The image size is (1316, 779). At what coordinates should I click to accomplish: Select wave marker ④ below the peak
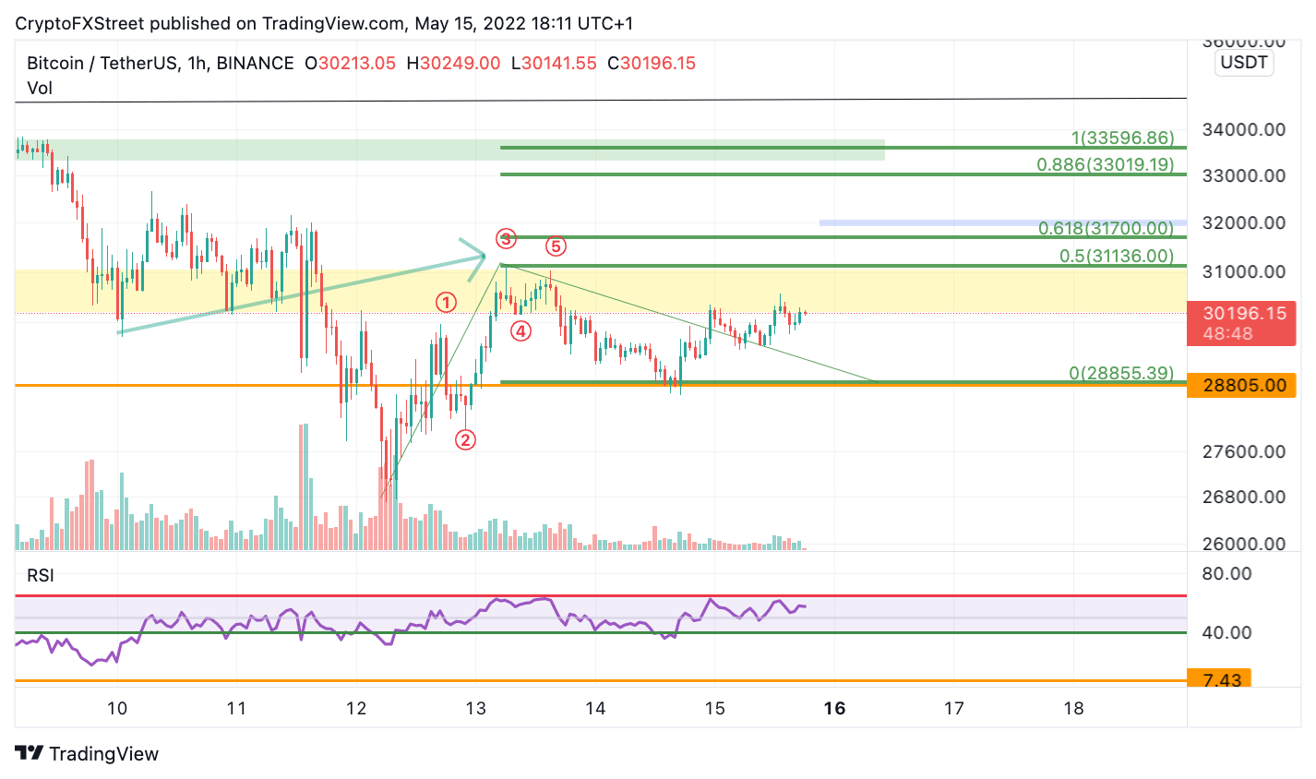pyautogui.click(x=521, y=329)
